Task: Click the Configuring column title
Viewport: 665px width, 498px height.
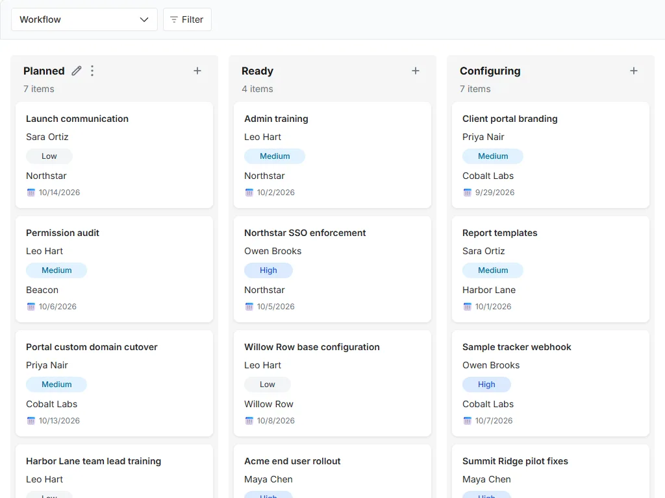Action: 490,71
